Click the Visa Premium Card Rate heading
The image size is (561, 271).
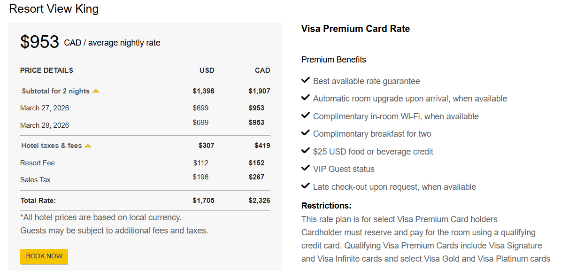355,29
